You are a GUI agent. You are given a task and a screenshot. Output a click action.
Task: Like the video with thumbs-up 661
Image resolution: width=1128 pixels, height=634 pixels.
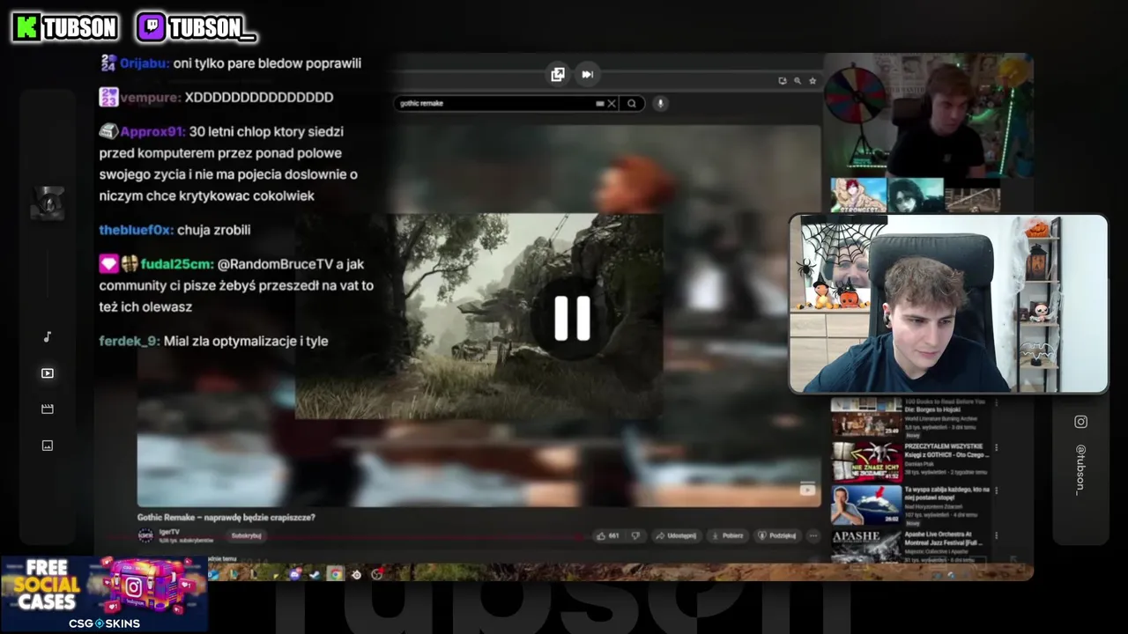point(607,535)
